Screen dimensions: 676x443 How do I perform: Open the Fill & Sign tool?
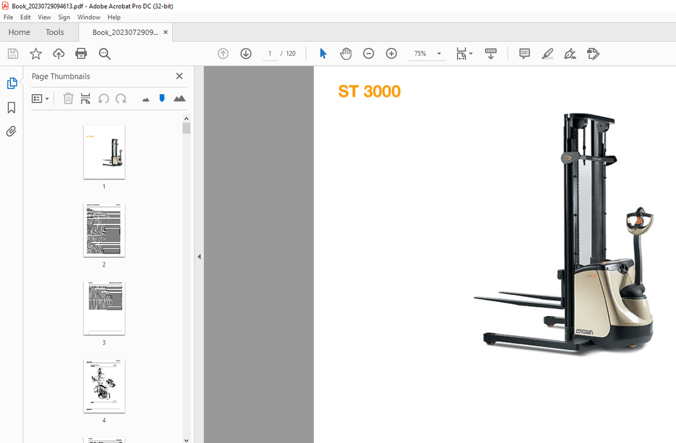point(570,53)
